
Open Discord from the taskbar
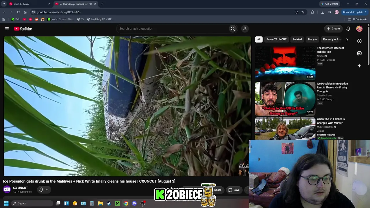134,203
